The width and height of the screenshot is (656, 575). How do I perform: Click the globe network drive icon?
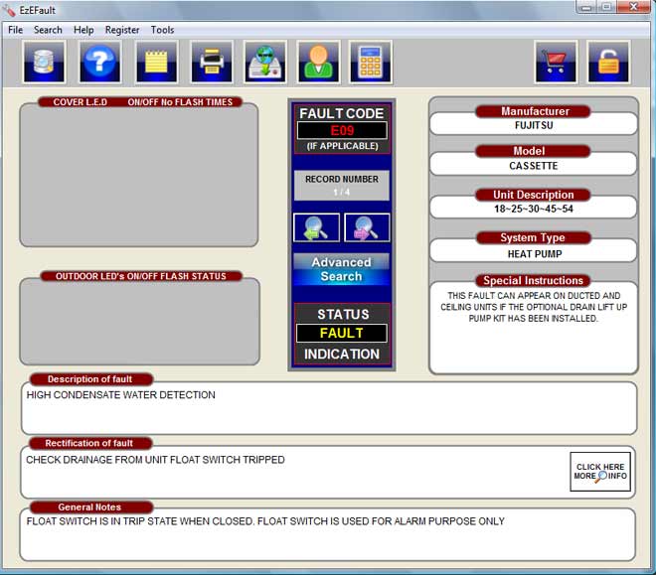pos(265,62)
